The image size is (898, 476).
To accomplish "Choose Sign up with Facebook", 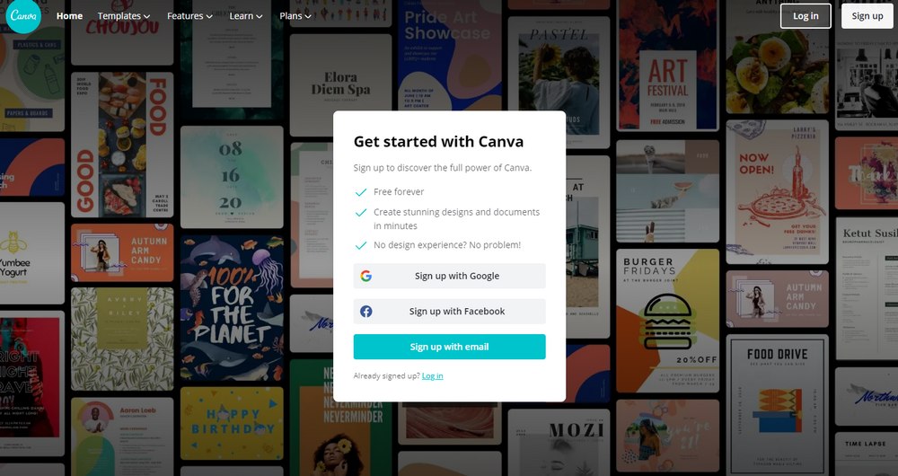I will 449,312.
